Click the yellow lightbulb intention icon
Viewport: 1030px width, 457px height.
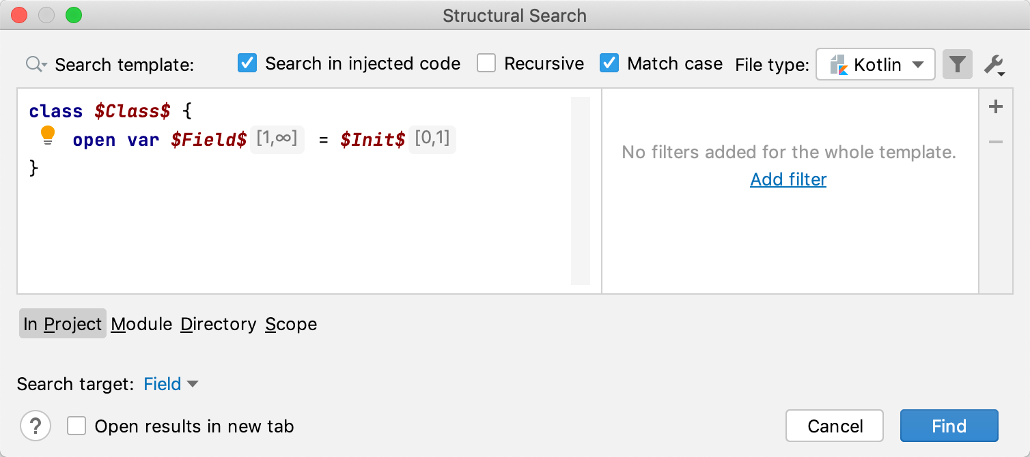[48, 135]
